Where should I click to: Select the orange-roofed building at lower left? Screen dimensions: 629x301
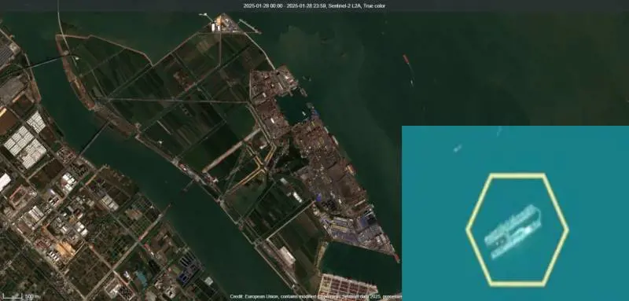pos(65,250)
